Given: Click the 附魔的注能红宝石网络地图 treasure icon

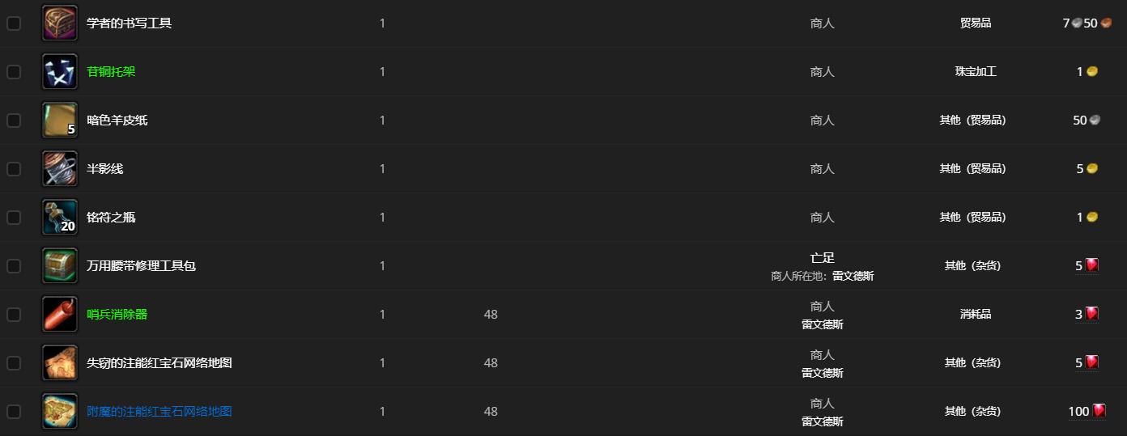Looking at the screenshot, I should (x=60, y=411).
